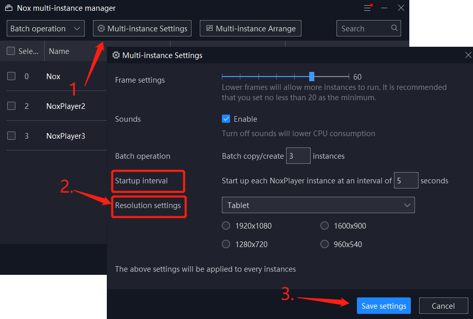Screen dimensions: 473x319
Task: Minimize the Nox multi-instance manager window
Action: tap(384, 8)
